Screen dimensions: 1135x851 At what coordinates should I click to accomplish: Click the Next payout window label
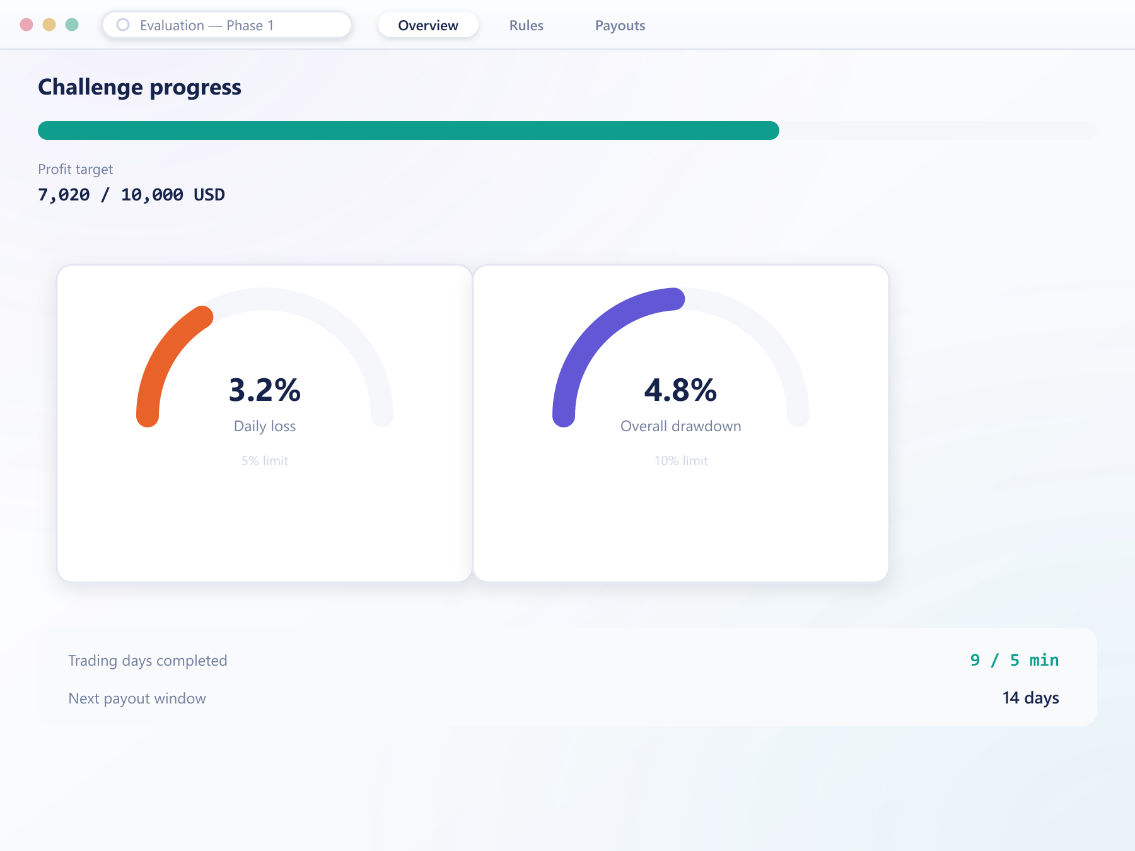point(137,698)
